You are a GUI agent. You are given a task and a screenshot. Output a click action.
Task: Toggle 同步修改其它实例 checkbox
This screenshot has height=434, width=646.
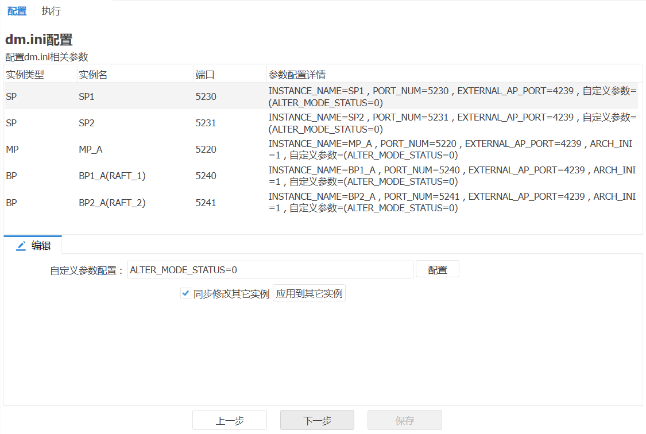point(185,293)
